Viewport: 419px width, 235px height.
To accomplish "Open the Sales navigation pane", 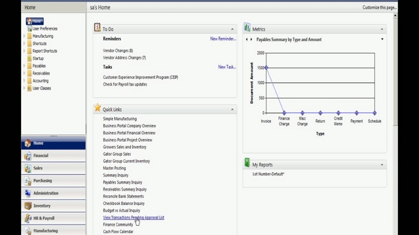I will [x=54, y=168].
